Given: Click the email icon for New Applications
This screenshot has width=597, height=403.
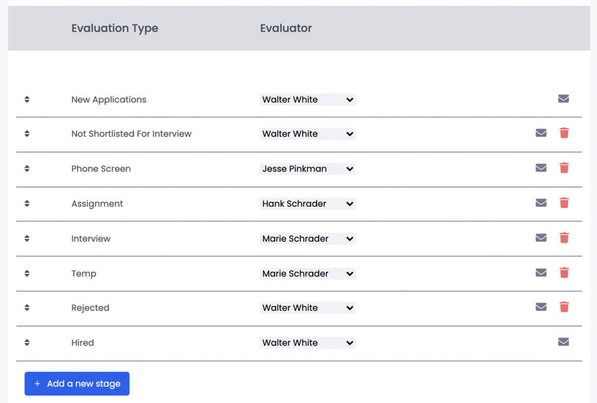Looking at the screenshot, I should coord(563,99).
